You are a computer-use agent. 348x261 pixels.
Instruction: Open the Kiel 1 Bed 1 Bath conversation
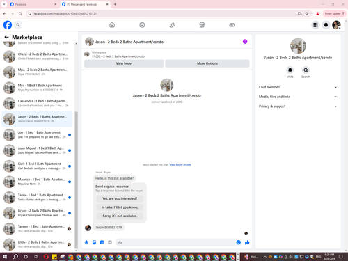(37, 166)
